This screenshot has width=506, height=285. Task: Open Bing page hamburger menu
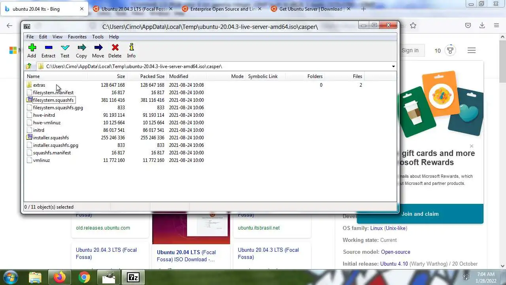click(471, 50)
